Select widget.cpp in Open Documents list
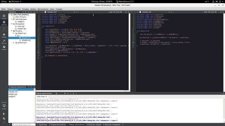The image size is (225, 126). [13, 94]
